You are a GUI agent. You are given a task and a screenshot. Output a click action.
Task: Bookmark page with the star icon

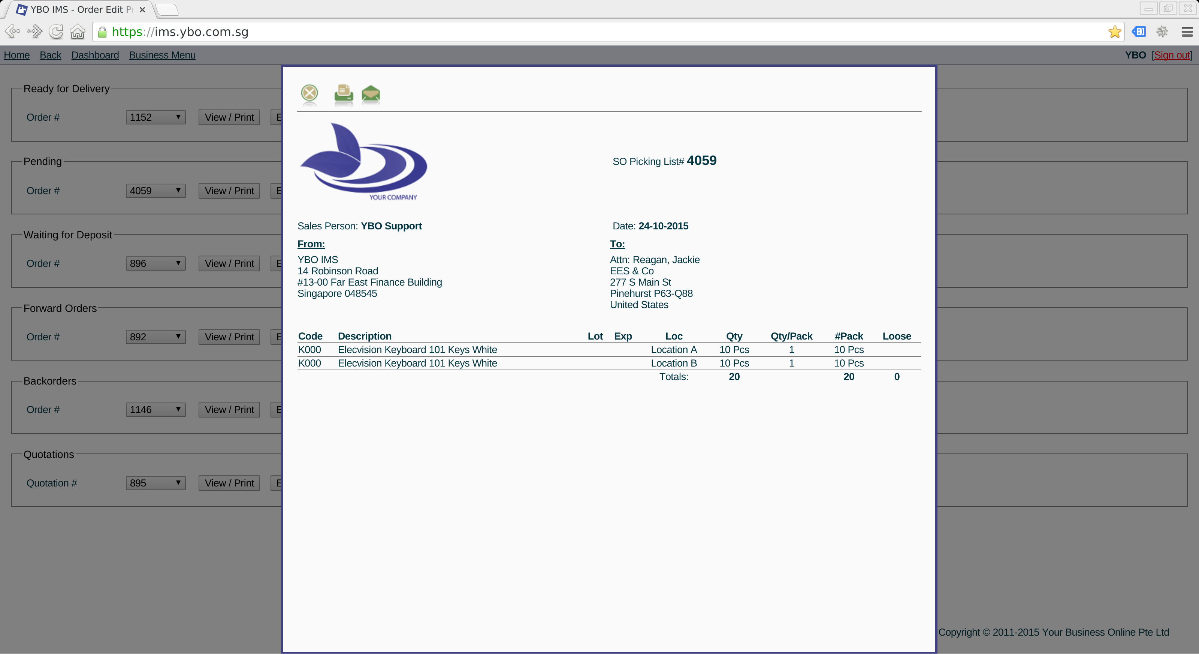pos(1114,31)
